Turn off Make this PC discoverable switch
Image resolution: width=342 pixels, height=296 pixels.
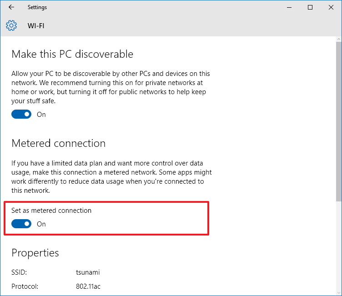point(21,114)
